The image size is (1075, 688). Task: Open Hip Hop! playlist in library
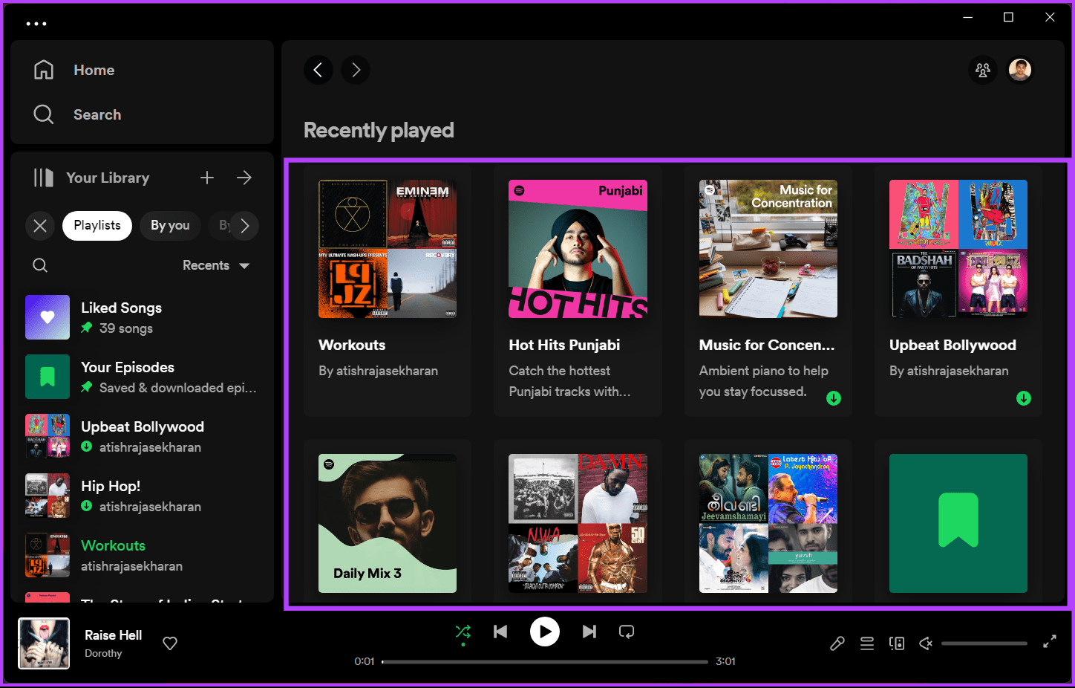point(141,496)
